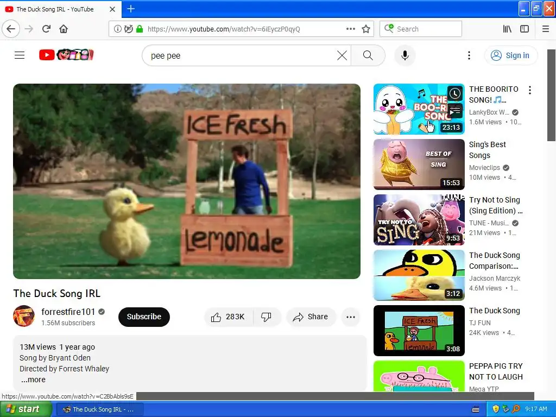556x417 pixels.
Task: Clear the YouTube search text with X
Action: [342, 55]
